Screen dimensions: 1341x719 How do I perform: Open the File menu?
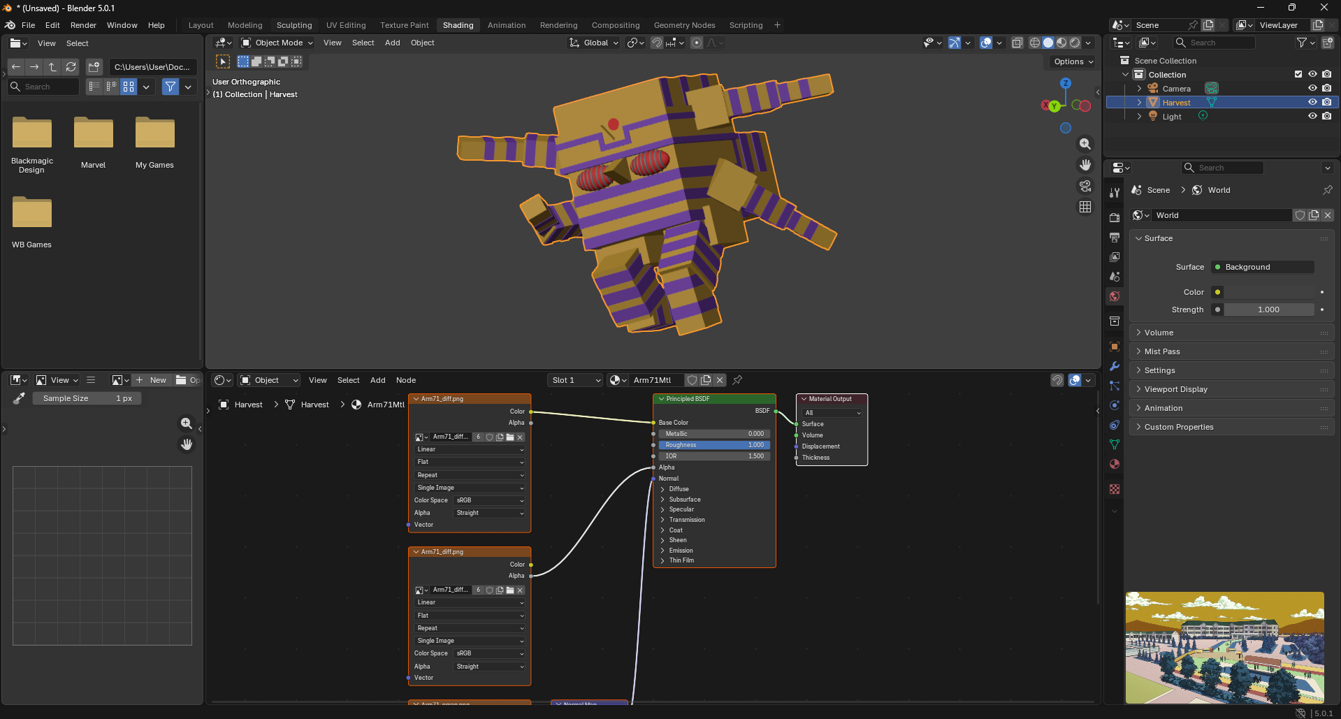click(28, 25)
